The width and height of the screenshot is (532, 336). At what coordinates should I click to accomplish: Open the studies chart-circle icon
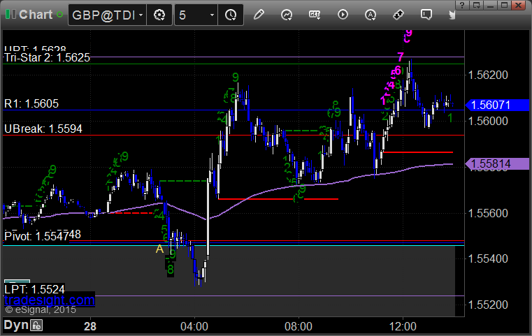click(287, 15)
